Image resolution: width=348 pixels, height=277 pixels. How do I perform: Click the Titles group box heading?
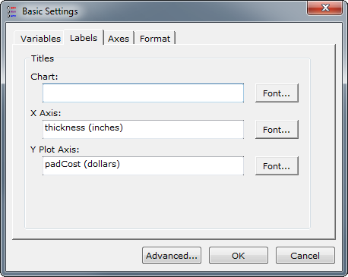[43, 58]
